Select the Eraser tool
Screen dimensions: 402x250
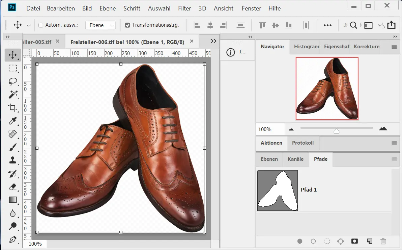click(x=13, y=187)
